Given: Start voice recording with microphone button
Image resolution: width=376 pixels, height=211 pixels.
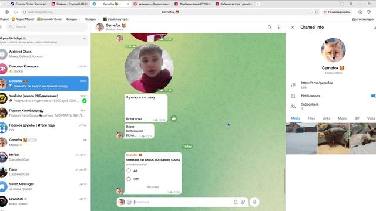Looking at the screenshot, I should click(x=254, y=202).
